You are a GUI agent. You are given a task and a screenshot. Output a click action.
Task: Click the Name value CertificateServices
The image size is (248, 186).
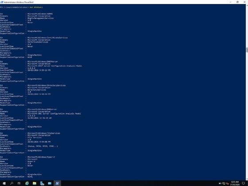click(x=38, y=42)
